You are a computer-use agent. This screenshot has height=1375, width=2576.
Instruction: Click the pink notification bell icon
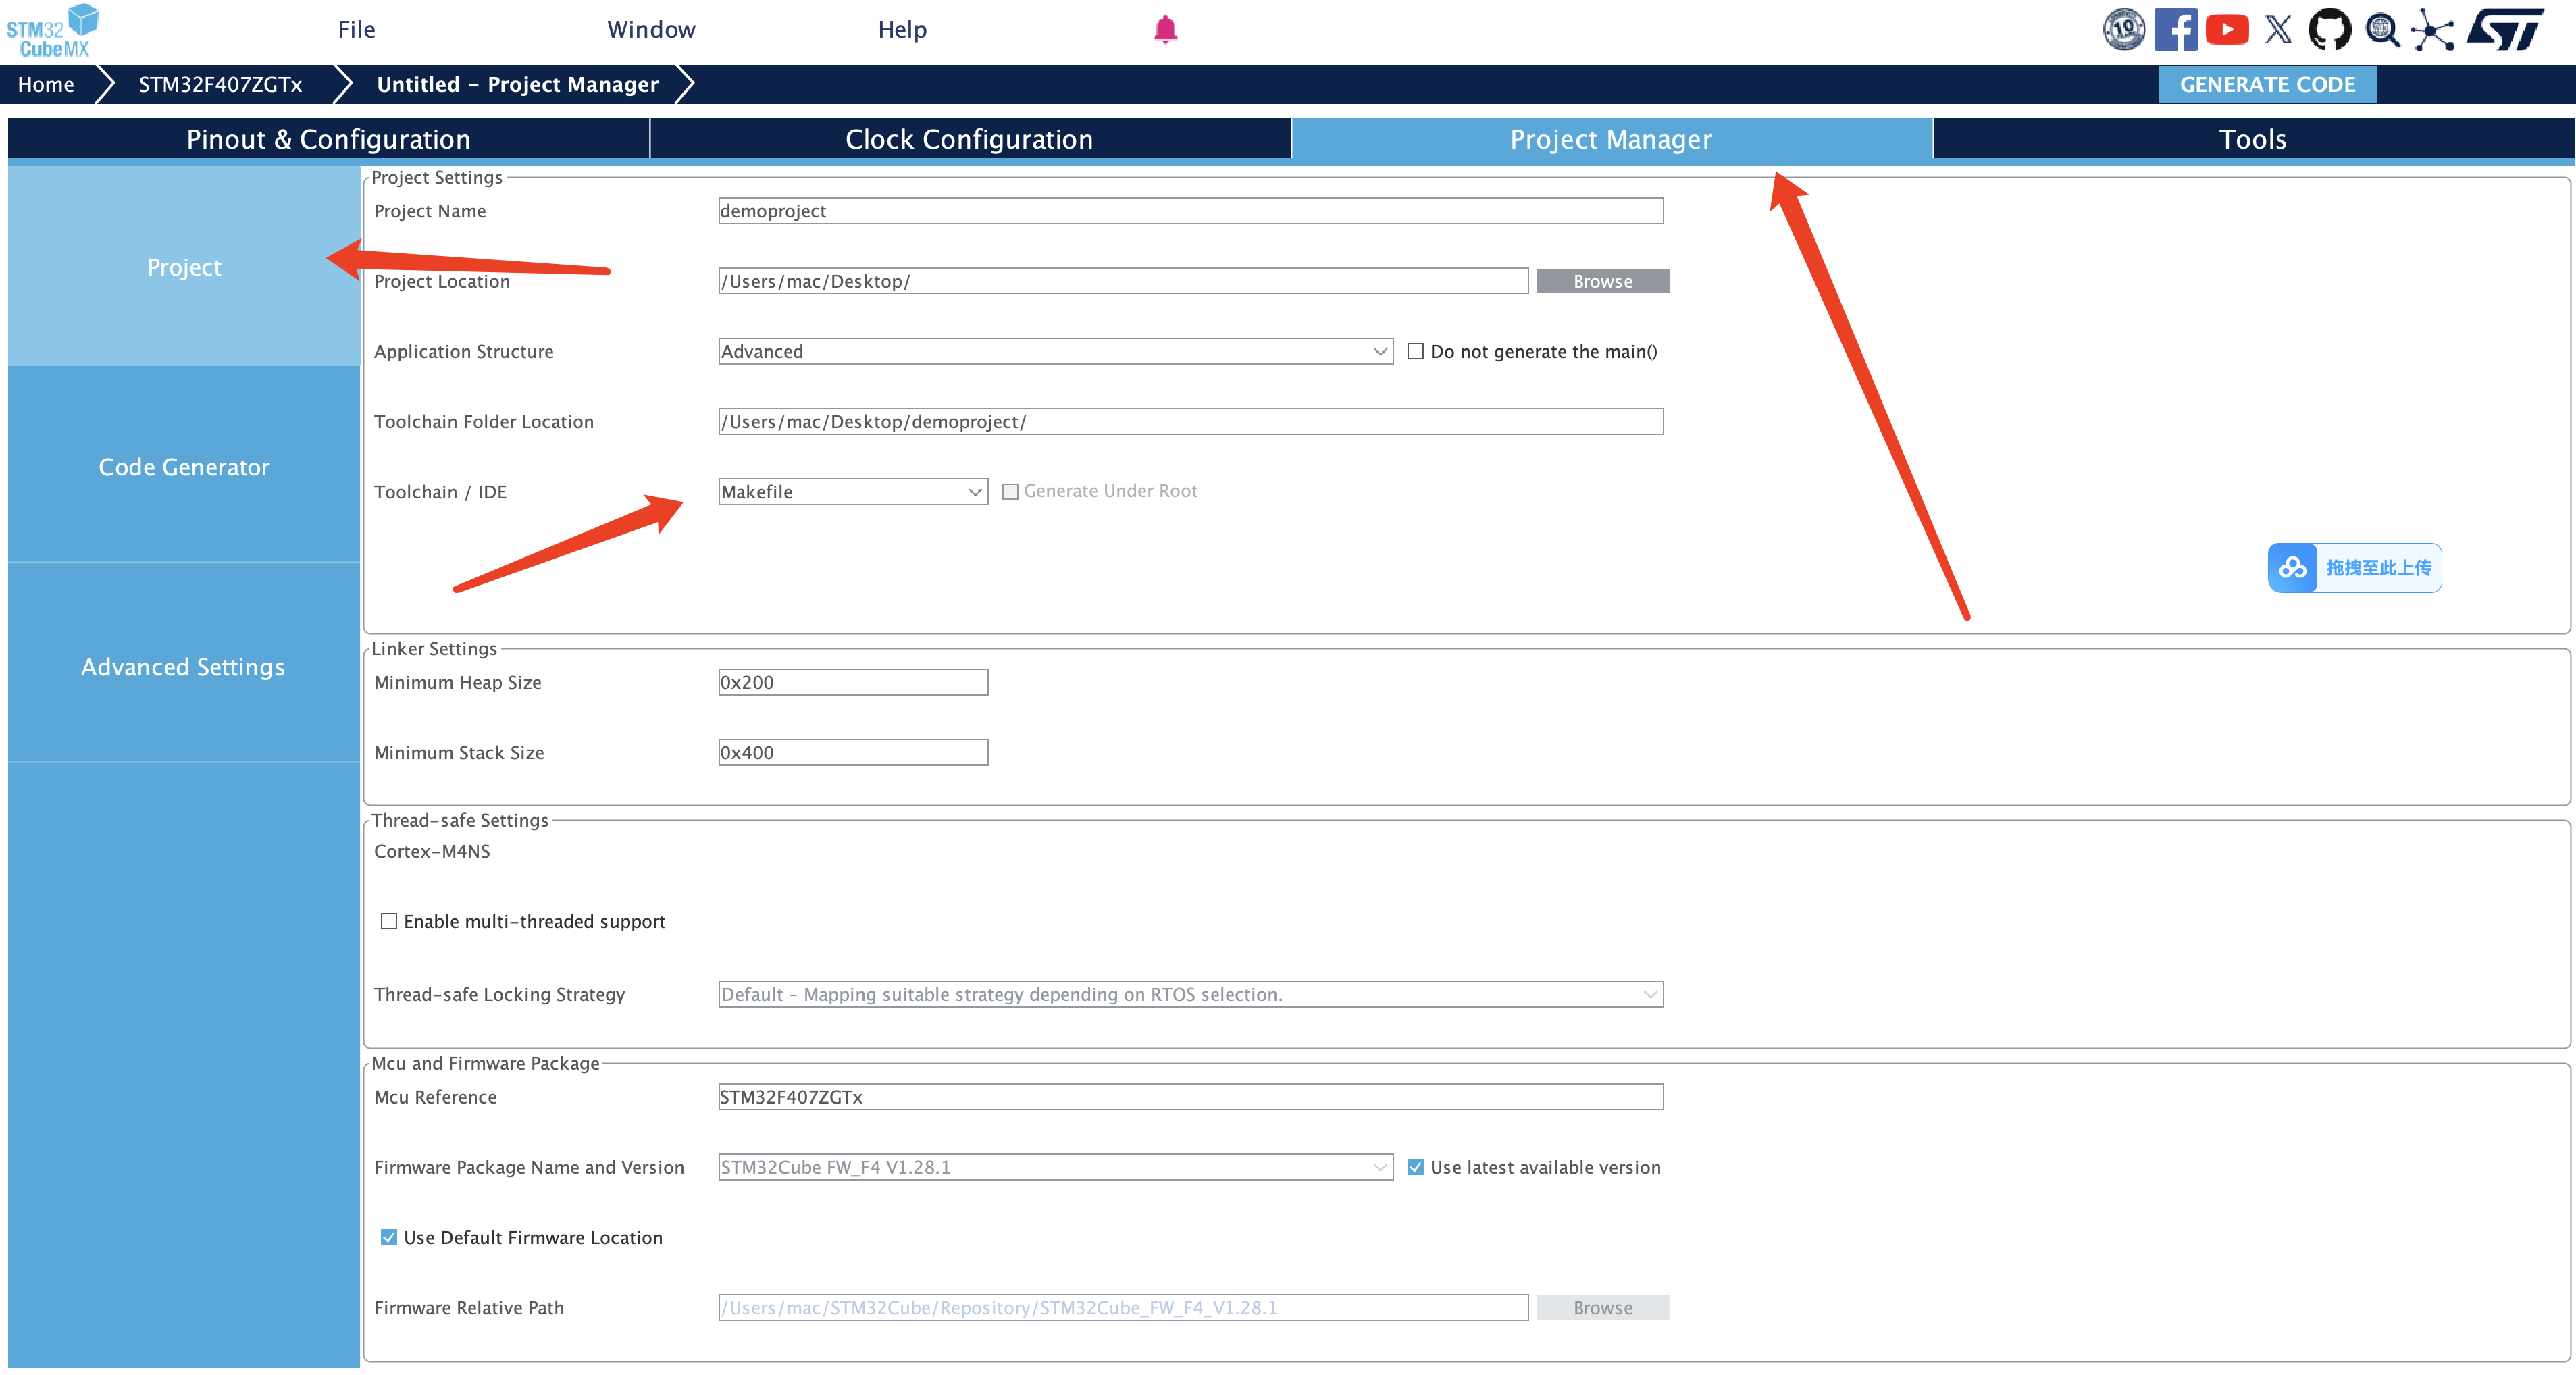[1165, 30]
